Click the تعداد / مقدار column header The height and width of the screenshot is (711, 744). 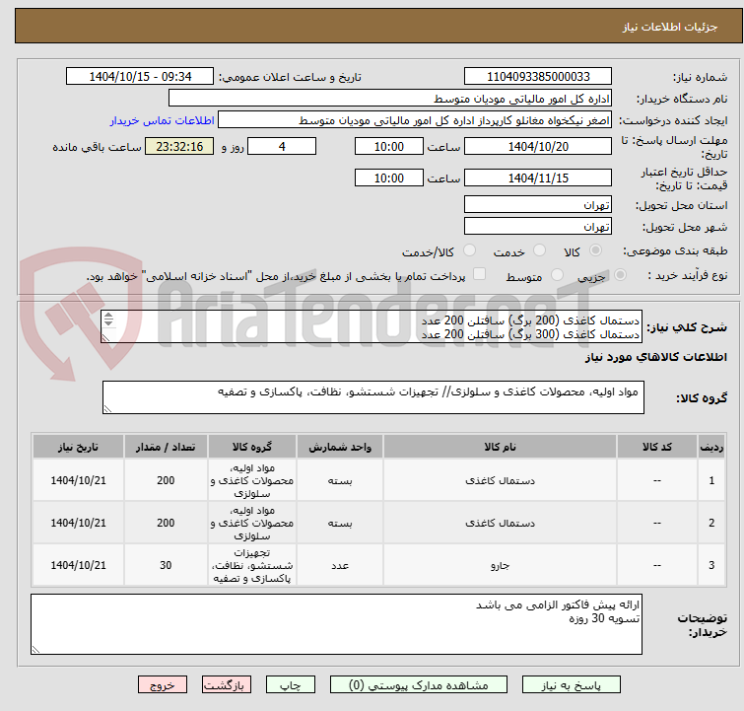166,447
